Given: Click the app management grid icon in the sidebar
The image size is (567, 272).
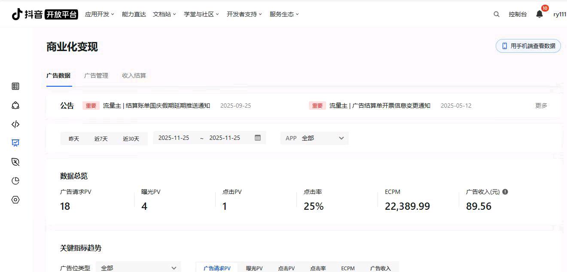Looking at the screenshot, I should tap(15, 86).
